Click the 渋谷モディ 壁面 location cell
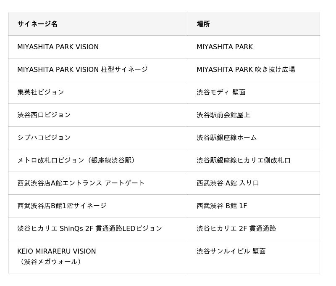The image size is (336, 286). click(x=221, y=92)
